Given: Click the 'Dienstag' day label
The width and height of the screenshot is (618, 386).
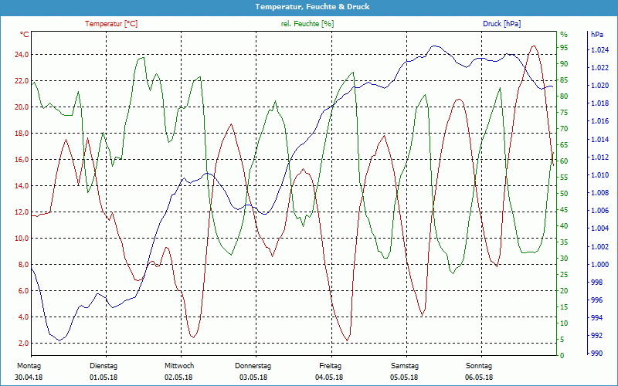Looking at the screenshot, I should pyautogui.click(x=104, y=366).
